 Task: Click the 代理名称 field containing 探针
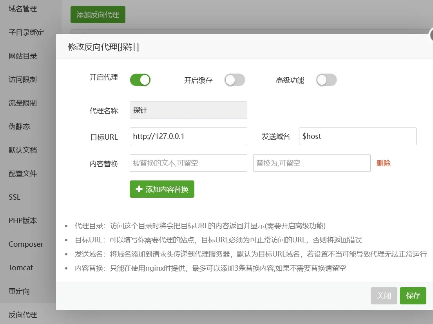coord(188,110)
